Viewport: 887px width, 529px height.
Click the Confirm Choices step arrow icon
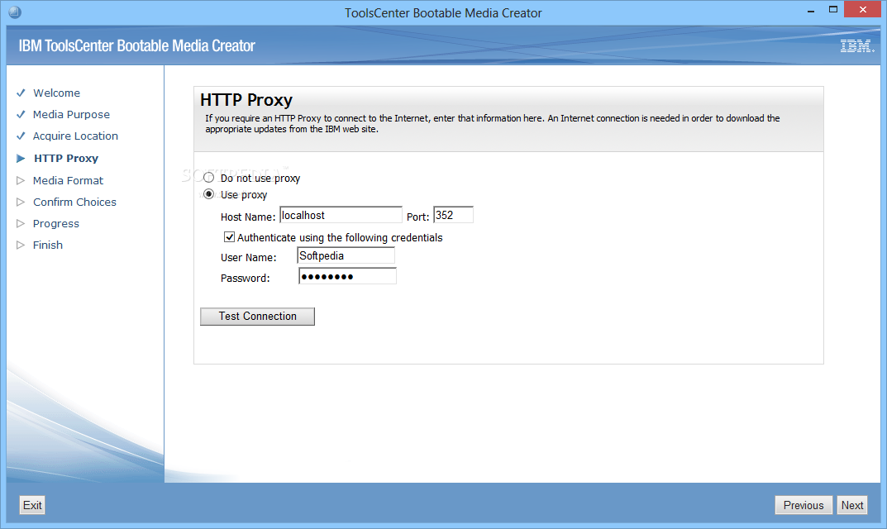pyautogui.click(x=21, y=202)
